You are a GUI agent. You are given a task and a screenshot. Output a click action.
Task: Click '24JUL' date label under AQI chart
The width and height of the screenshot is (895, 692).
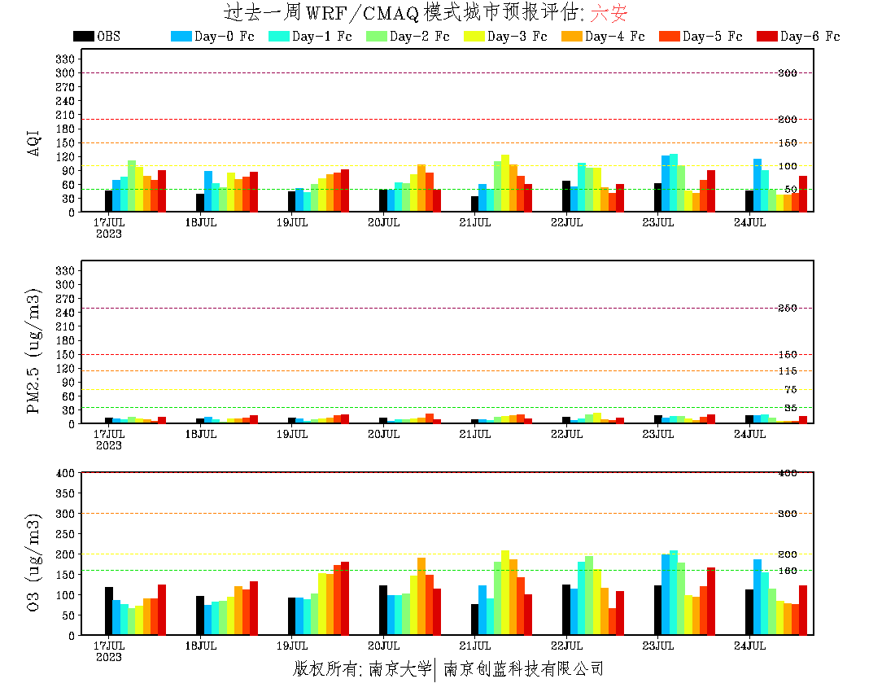[x=749, y=222]
